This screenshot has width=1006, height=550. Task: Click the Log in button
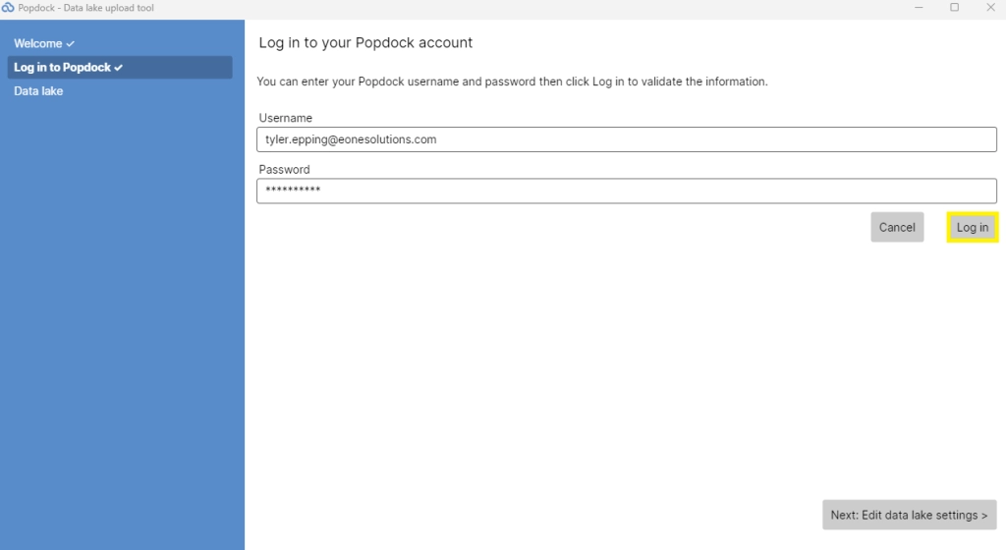[972, 227]
